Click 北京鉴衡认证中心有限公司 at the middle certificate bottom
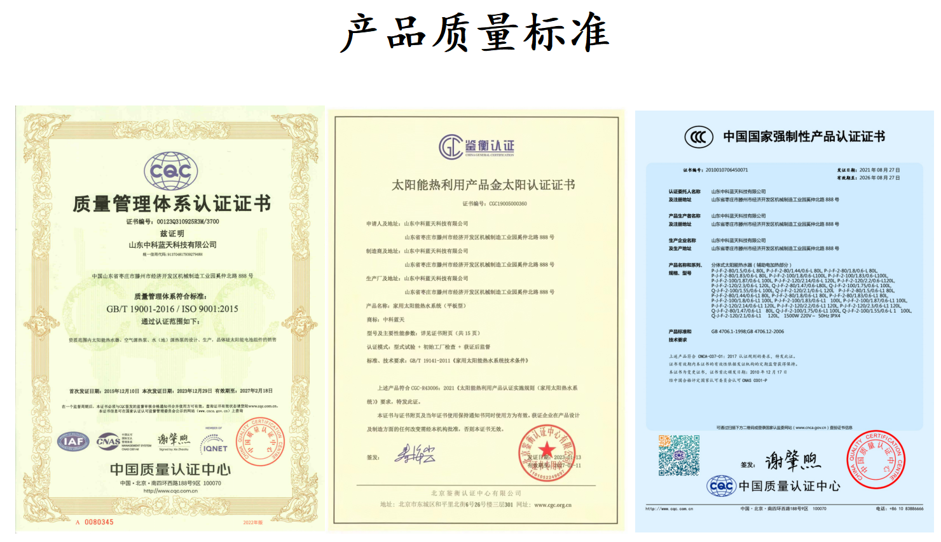 tap(476, 493)
